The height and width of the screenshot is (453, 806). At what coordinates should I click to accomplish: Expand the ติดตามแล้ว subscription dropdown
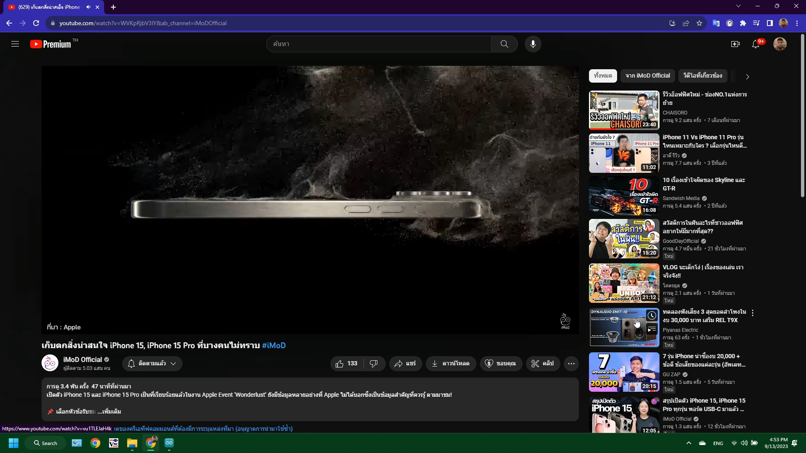(152, 364)
